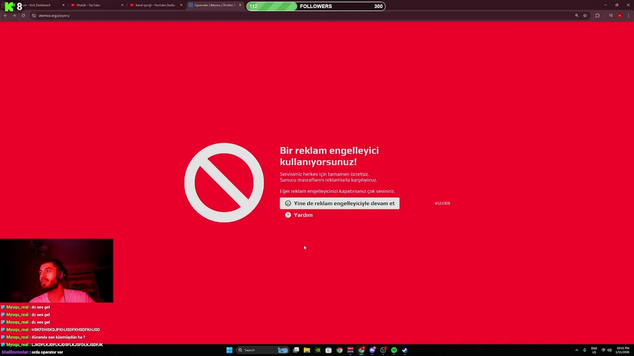Screen dimensions: 634x356
Task: Click the browser forward arrow
Action: [14, 15]
